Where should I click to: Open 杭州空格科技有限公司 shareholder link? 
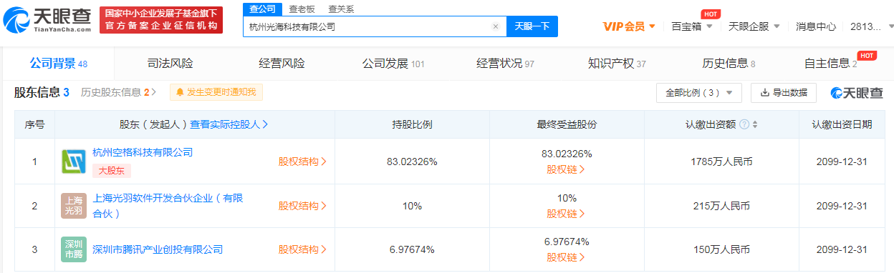pyautogui.click(x=143, y=152)
